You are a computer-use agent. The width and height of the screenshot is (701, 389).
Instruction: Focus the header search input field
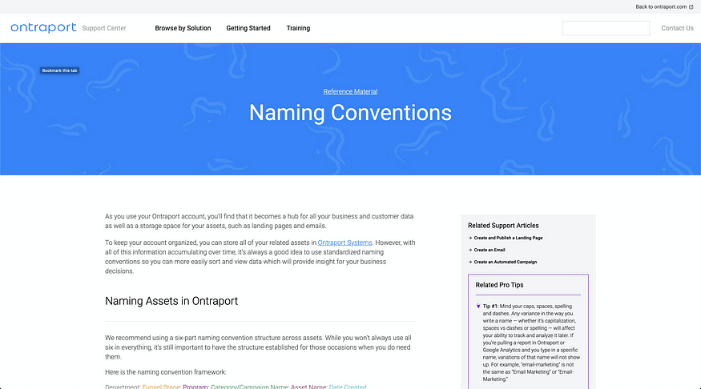tap(606, 28)
